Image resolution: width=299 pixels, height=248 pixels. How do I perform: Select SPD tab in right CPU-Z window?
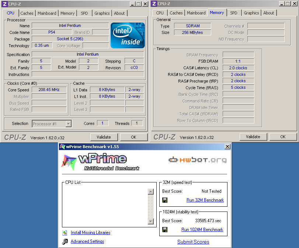pos(234,13)
